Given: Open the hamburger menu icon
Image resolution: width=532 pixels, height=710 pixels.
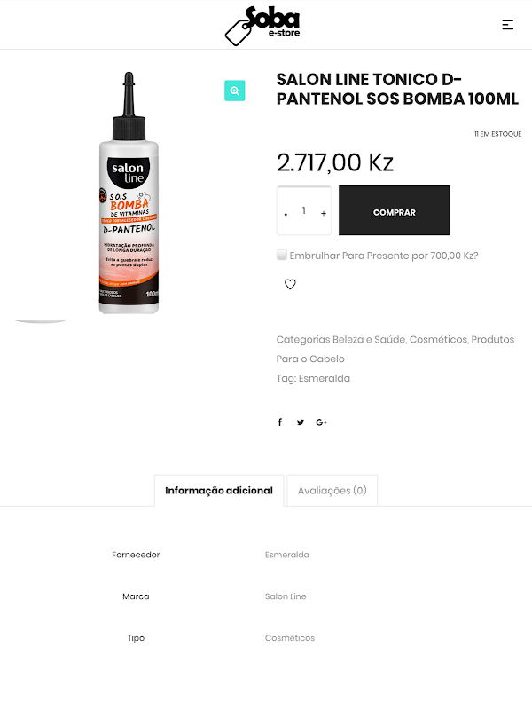Looking at the screenshot, I should click(507, 25).
